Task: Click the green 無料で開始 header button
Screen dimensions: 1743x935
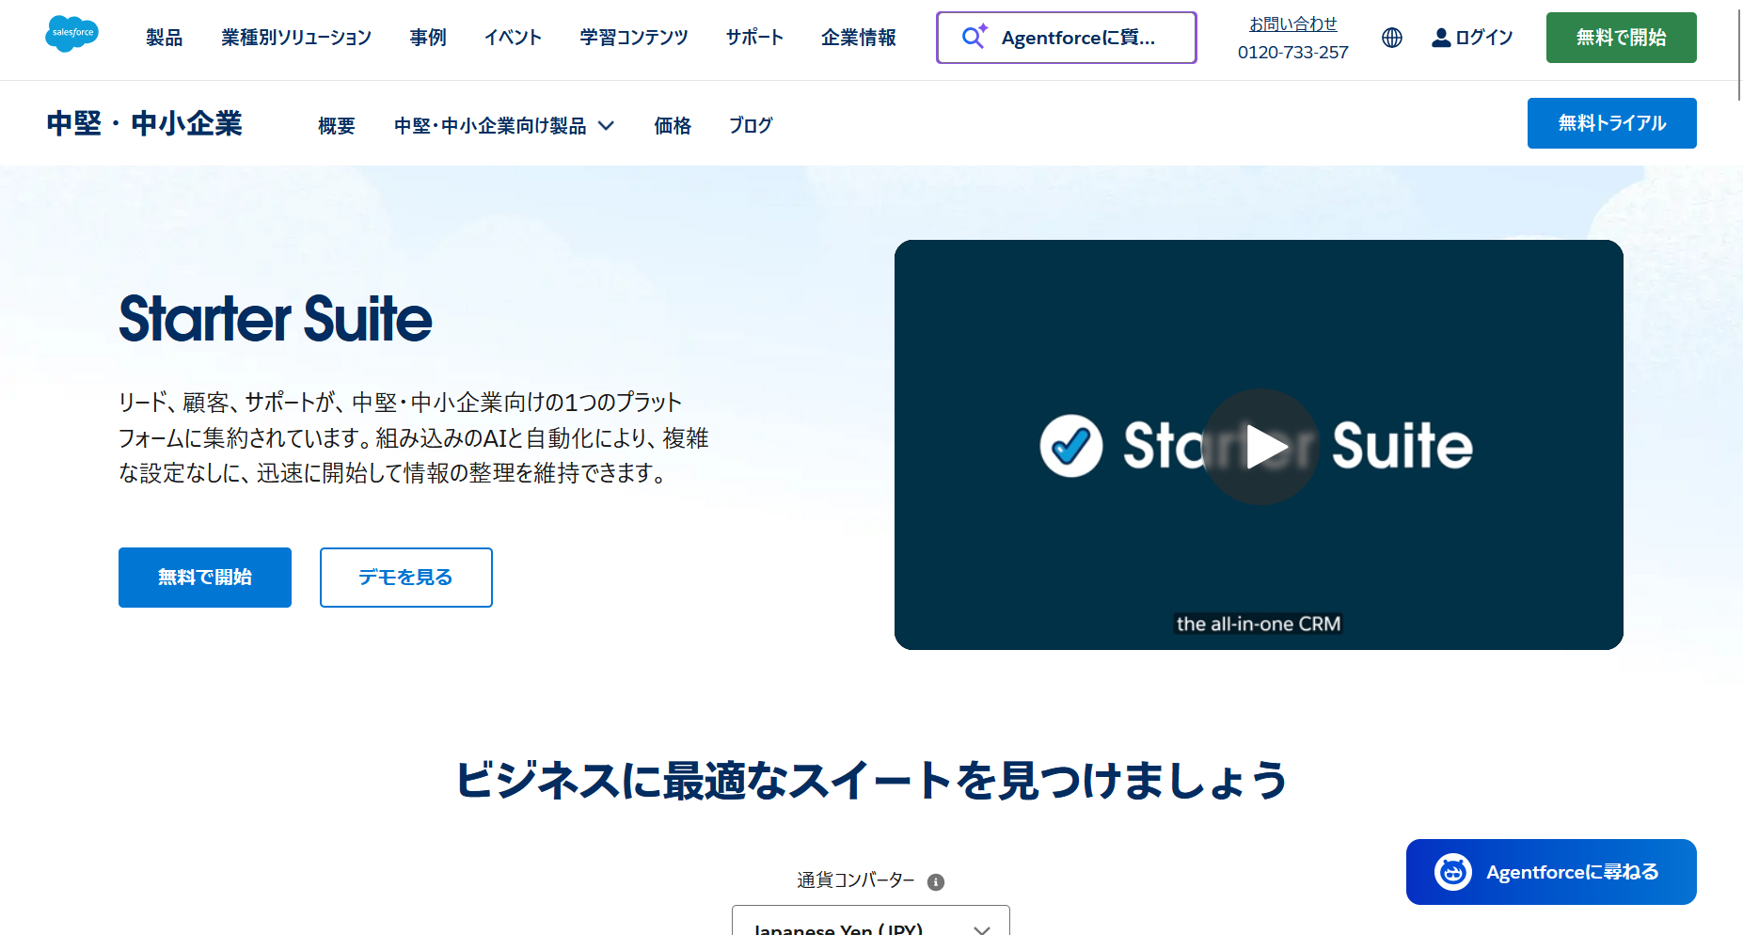Action: 1620,38
